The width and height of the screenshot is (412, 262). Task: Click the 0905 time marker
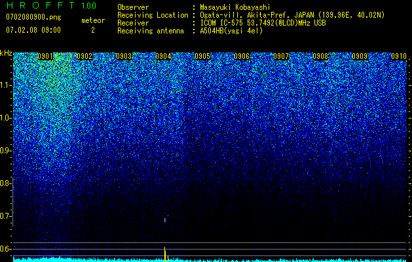[202, 56]
